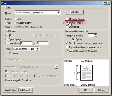113x97 pixels.
Task: Choose the Current page radio button
Action: tap(7, 39)
